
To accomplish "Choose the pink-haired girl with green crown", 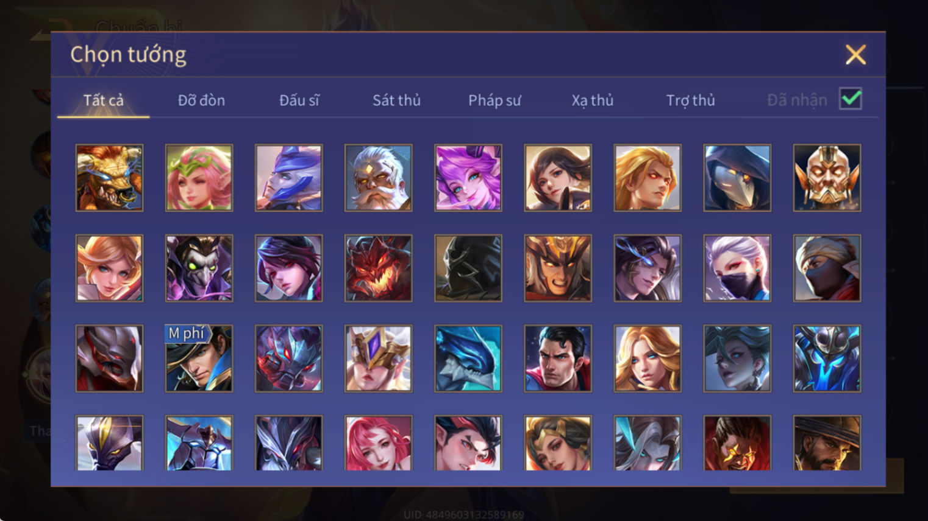I will pos(199,178).
